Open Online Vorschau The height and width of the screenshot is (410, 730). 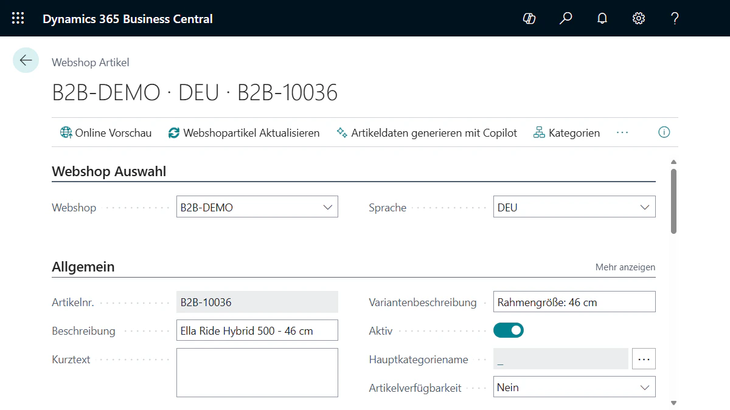point(106,132)
